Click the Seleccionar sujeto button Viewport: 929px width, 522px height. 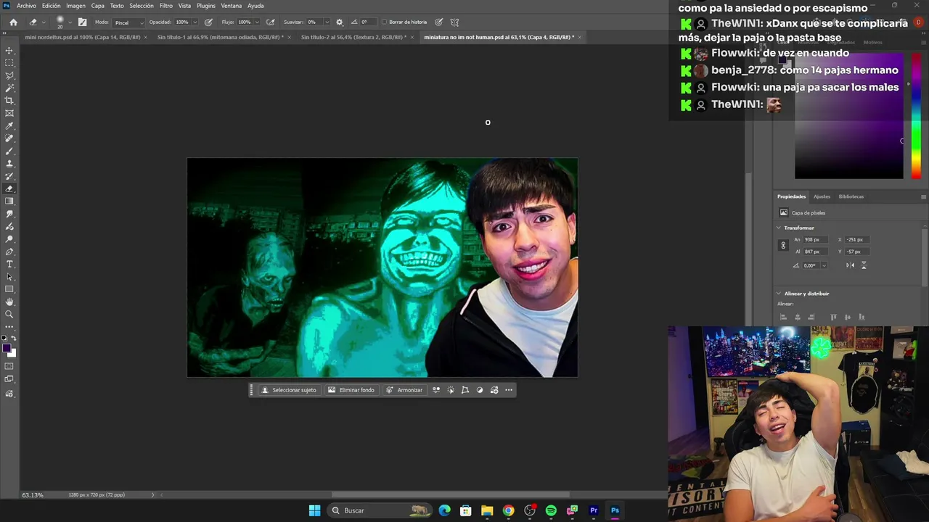click(x=289, y=390)
